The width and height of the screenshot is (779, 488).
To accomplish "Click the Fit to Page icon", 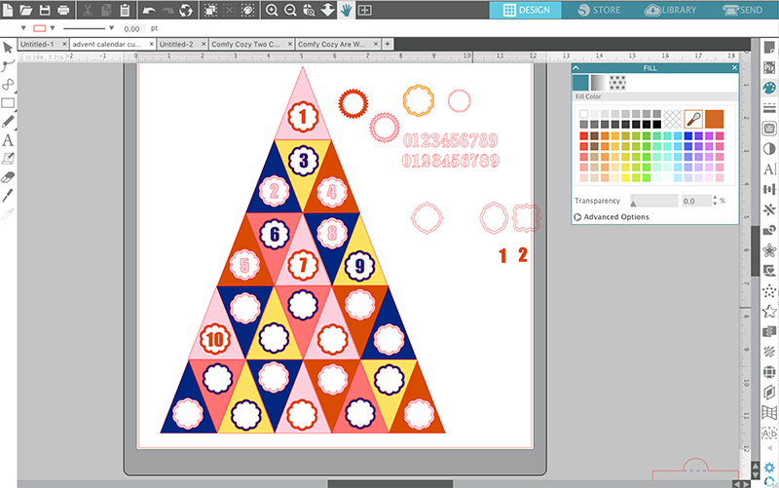I will pos(364,10).
